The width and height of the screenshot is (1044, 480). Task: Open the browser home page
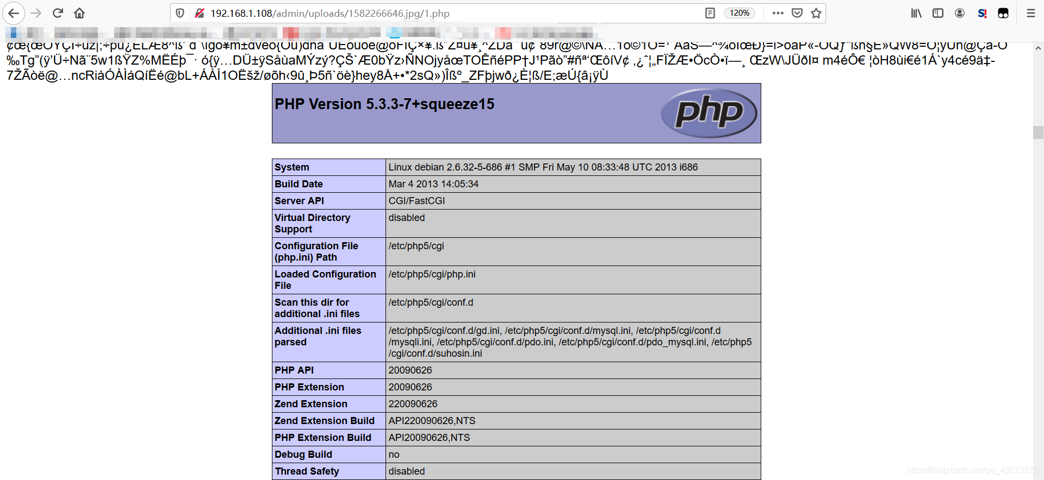[x=79, y=13]
